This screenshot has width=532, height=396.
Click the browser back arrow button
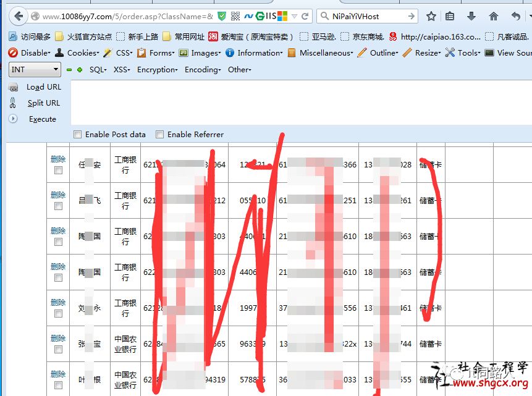coord(18,16)
